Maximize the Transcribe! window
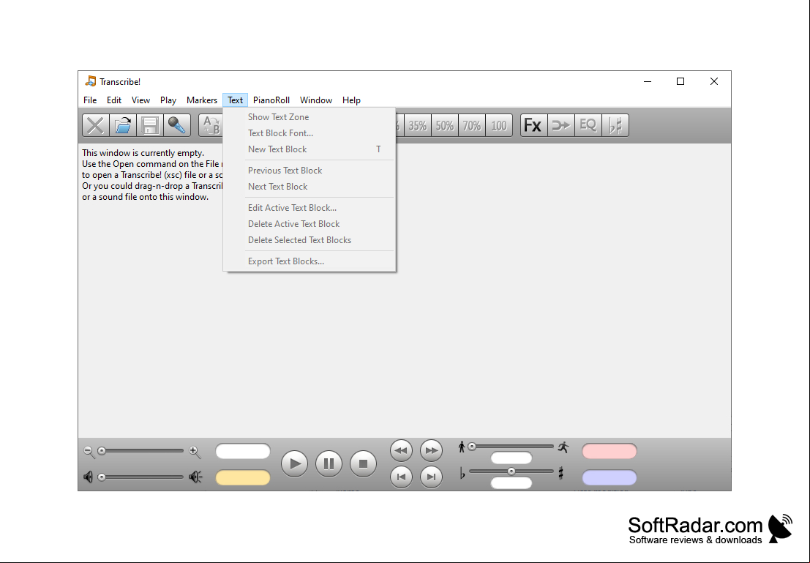Viewport: 810px width, 563px height. 680,81
